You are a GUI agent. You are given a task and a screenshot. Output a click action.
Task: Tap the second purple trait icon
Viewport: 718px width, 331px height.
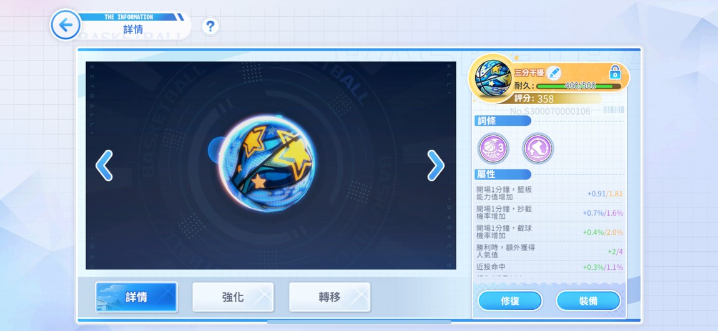click(x=538, y=148)
